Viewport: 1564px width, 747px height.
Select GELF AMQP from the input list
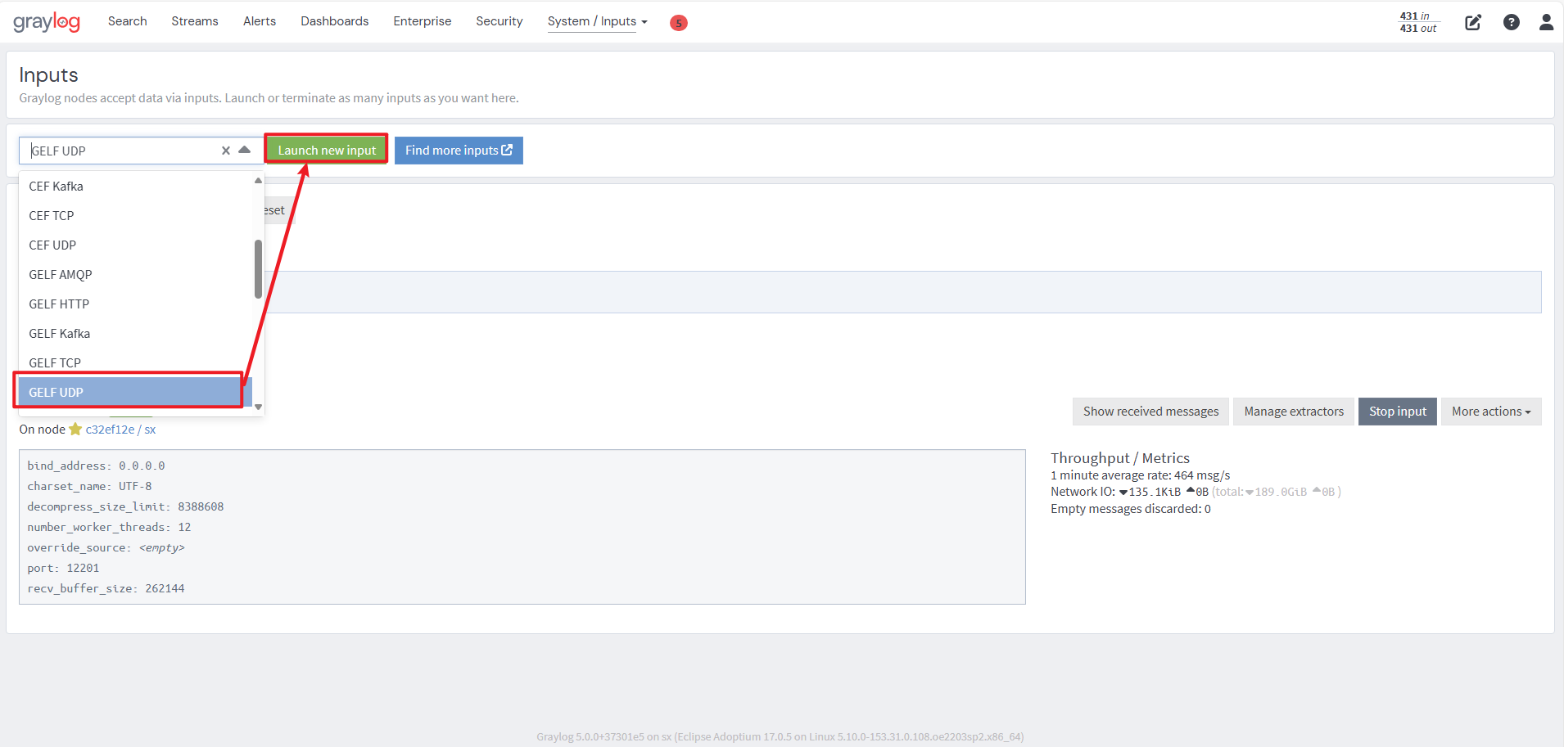[136, 275]
